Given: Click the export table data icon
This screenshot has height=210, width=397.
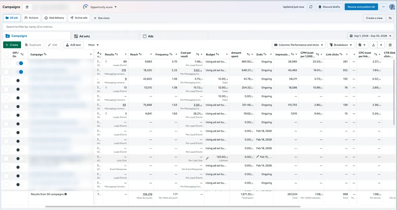Looking at the screenshot, I should (373, 45).
